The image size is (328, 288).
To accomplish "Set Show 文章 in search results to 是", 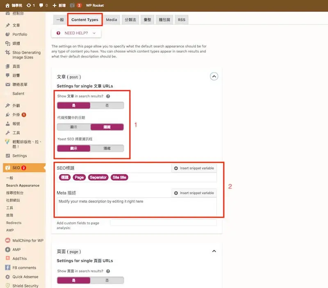I will click(x=74, y=105).
